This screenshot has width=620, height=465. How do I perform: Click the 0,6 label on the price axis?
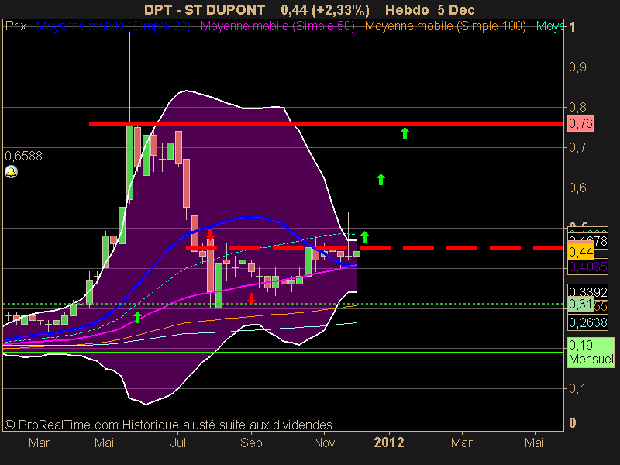577,188
